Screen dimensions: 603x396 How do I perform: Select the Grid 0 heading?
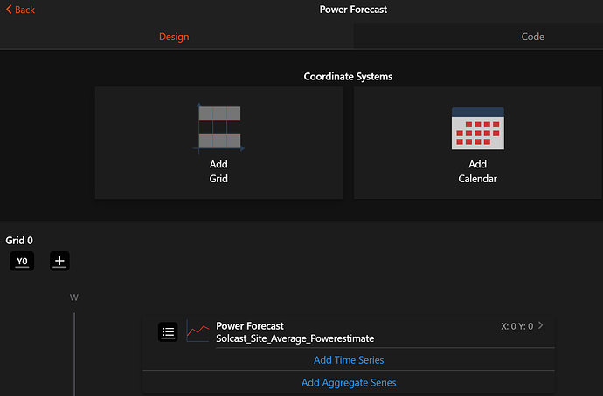pyautogui.click(x=21, y=241)
